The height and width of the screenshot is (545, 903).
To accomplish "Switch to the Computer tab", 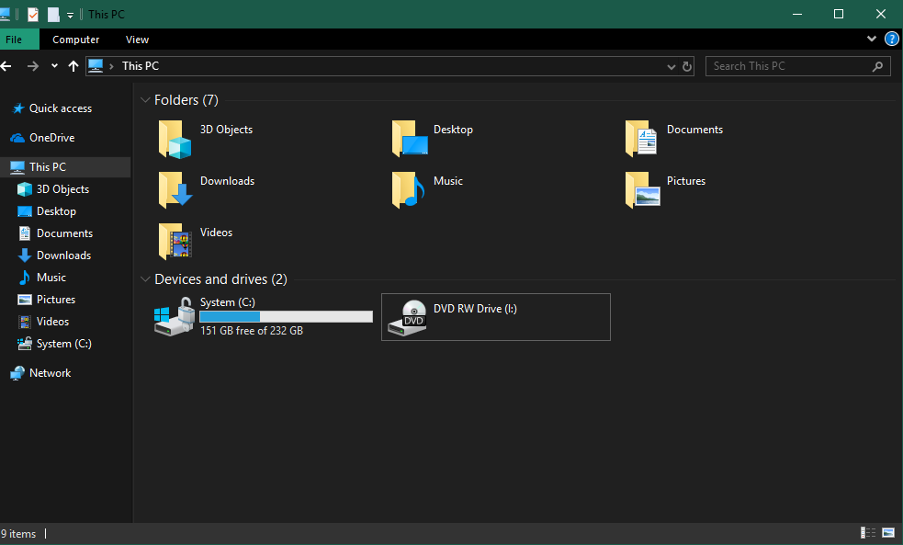I will [x=75, y=40].
